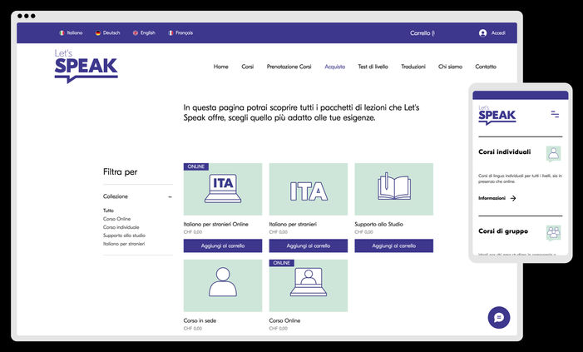583x352 pixels.
Task: Open Italiano per stranieri ITA thumbnail
Action: coord(309,189)
